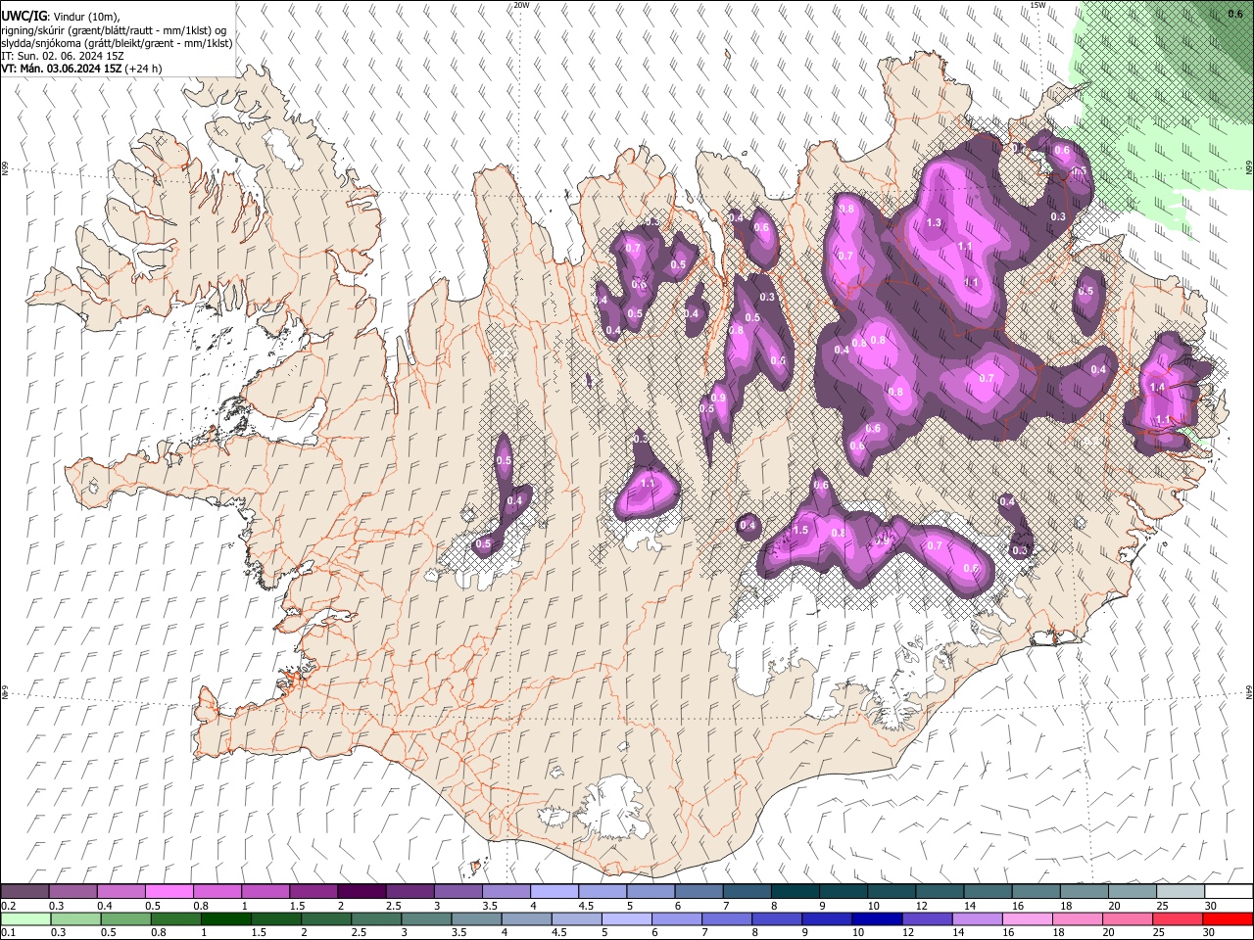Click the bright red lower swatch starting at 30
Image resolution: width=1254 pixels, height=940 pixels.
click(x=1229, y=918)
